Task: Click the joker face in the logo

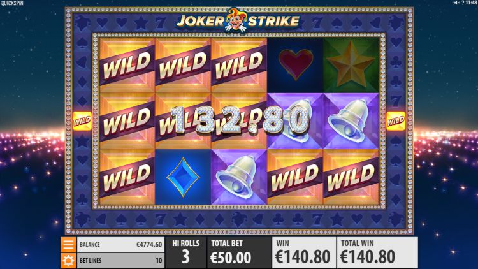Action: click(x=236, y=20)
